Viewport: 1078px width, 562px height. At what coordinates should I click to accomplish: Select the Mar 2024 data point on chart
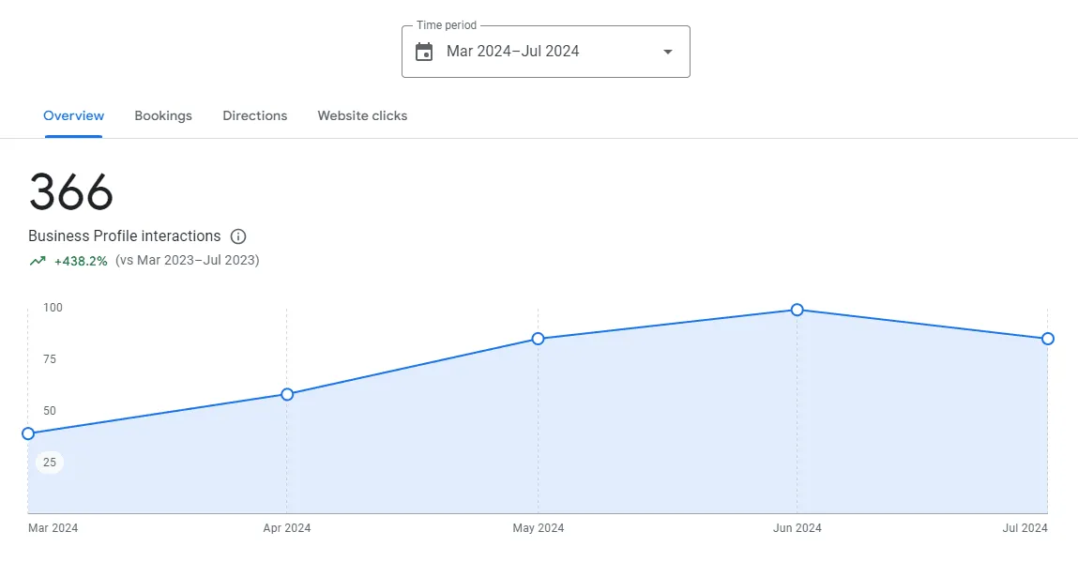(28, 433)
